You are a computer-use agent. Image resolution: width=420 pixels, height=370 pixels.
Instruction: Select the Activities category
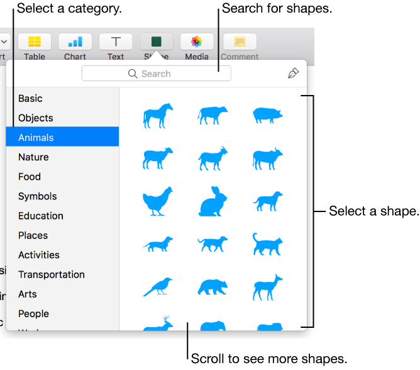pos(62,255)
